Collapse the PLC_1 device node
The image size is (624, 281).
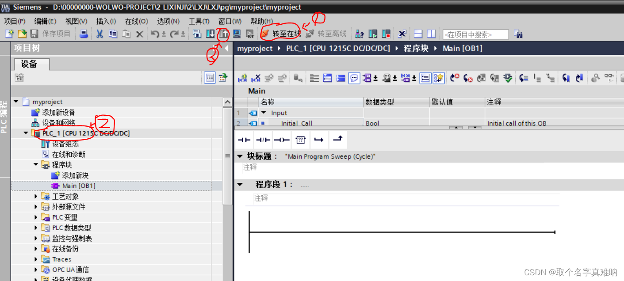tap(27, 133)
